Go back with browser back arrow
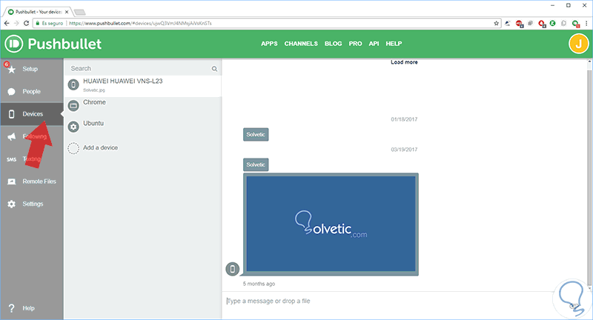This screenshot has width=593, height=320. [x=7, y=23]
